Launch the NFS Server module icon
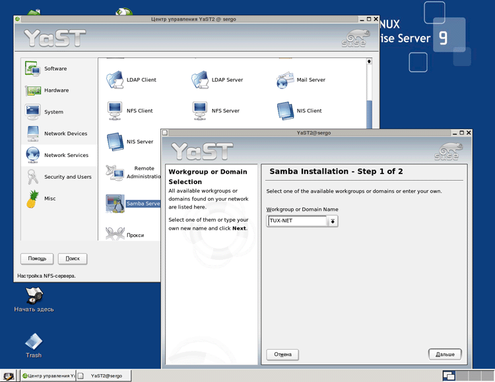This screenshot has width=495, height=382. pyautogui.click(x=199, y=111)
